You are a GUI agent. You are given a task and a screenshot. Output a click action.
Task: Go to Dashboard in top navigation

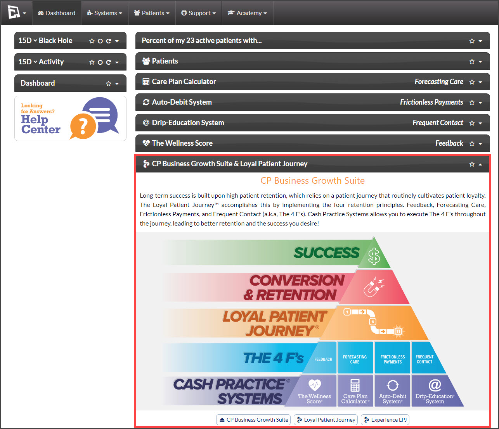point(57,13)
